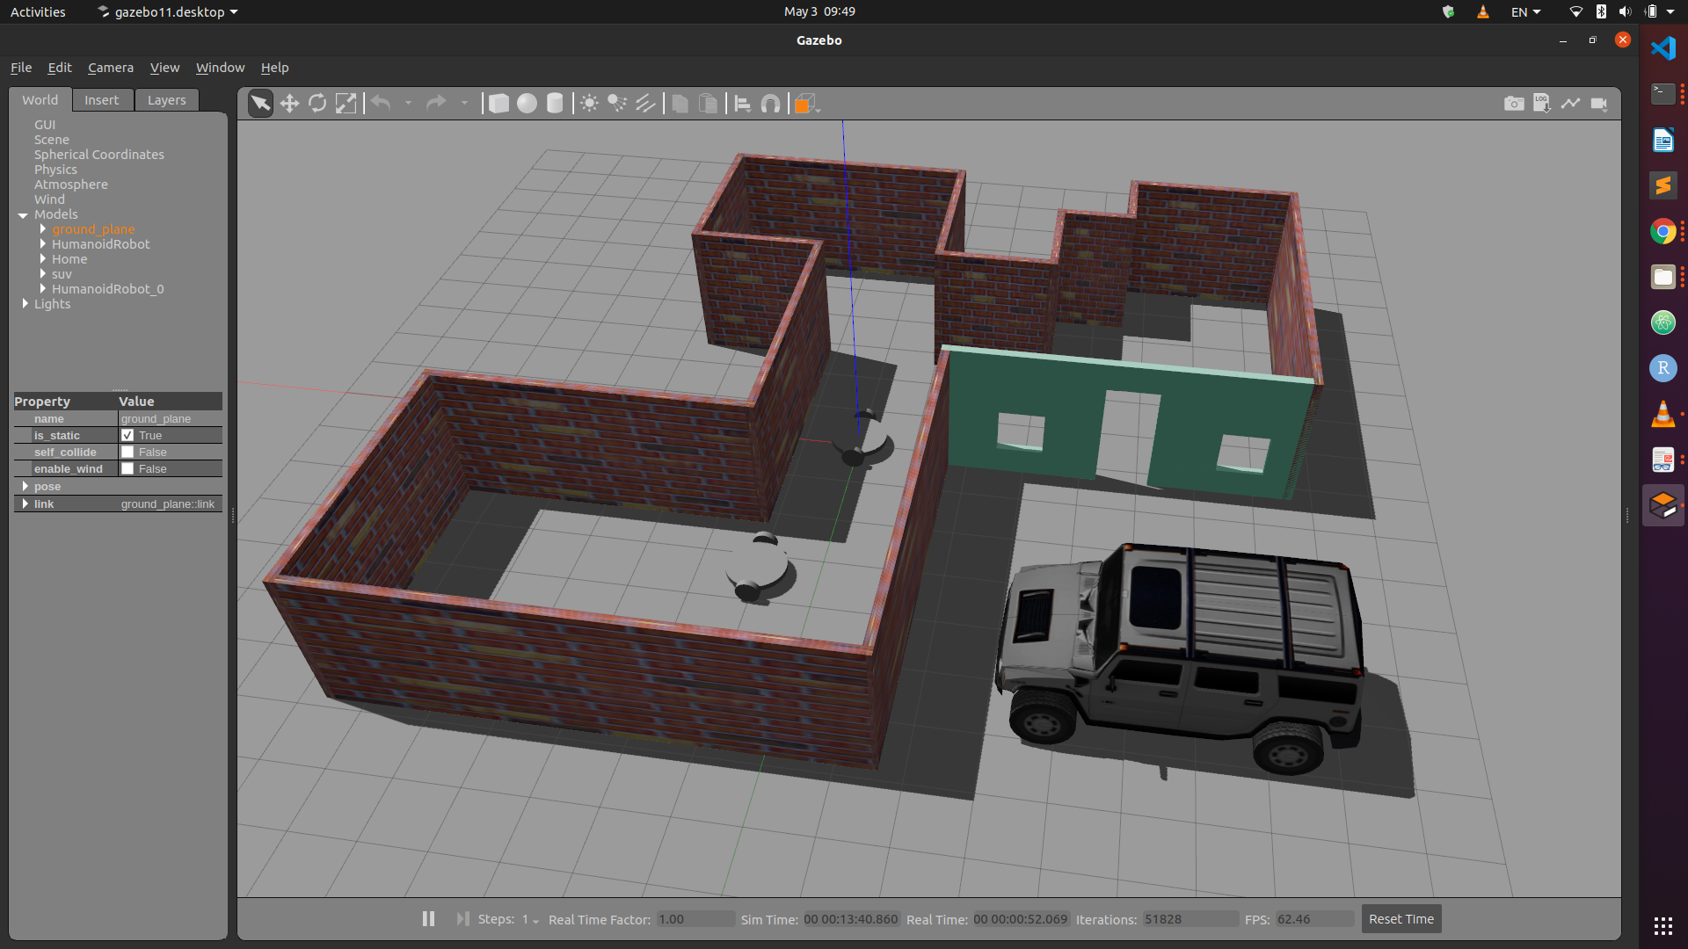Switch to the Insert tab

(102, 100)
